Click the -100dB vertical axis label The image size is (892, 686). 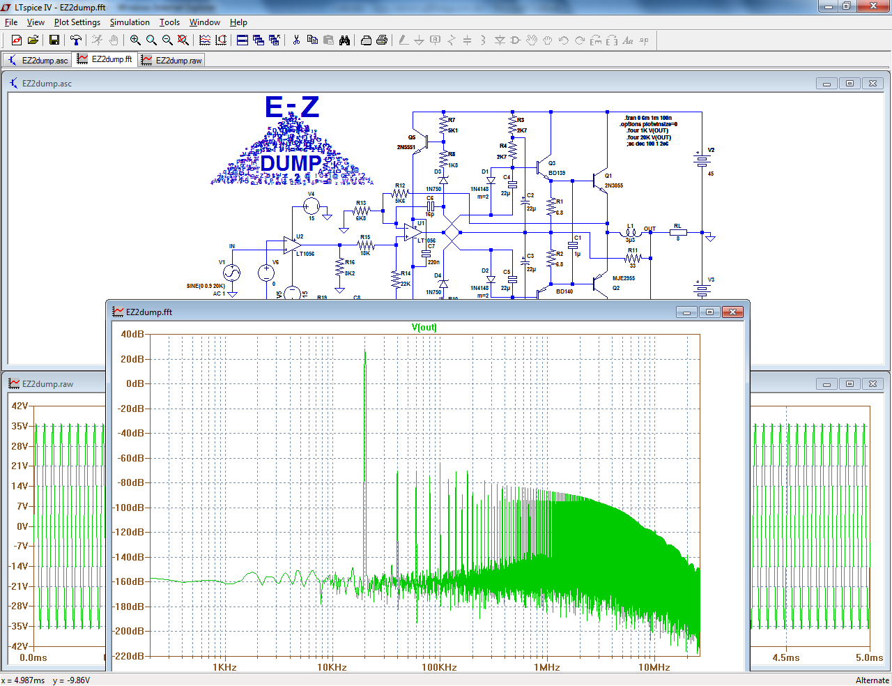click(128, 508)
